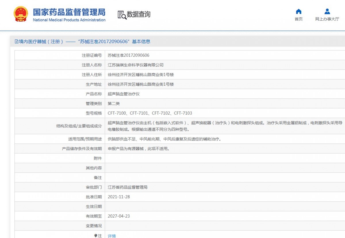Click the 注册人住所 label
The width and height of the screenshot is (345, 238).
[x=92, y=75]
